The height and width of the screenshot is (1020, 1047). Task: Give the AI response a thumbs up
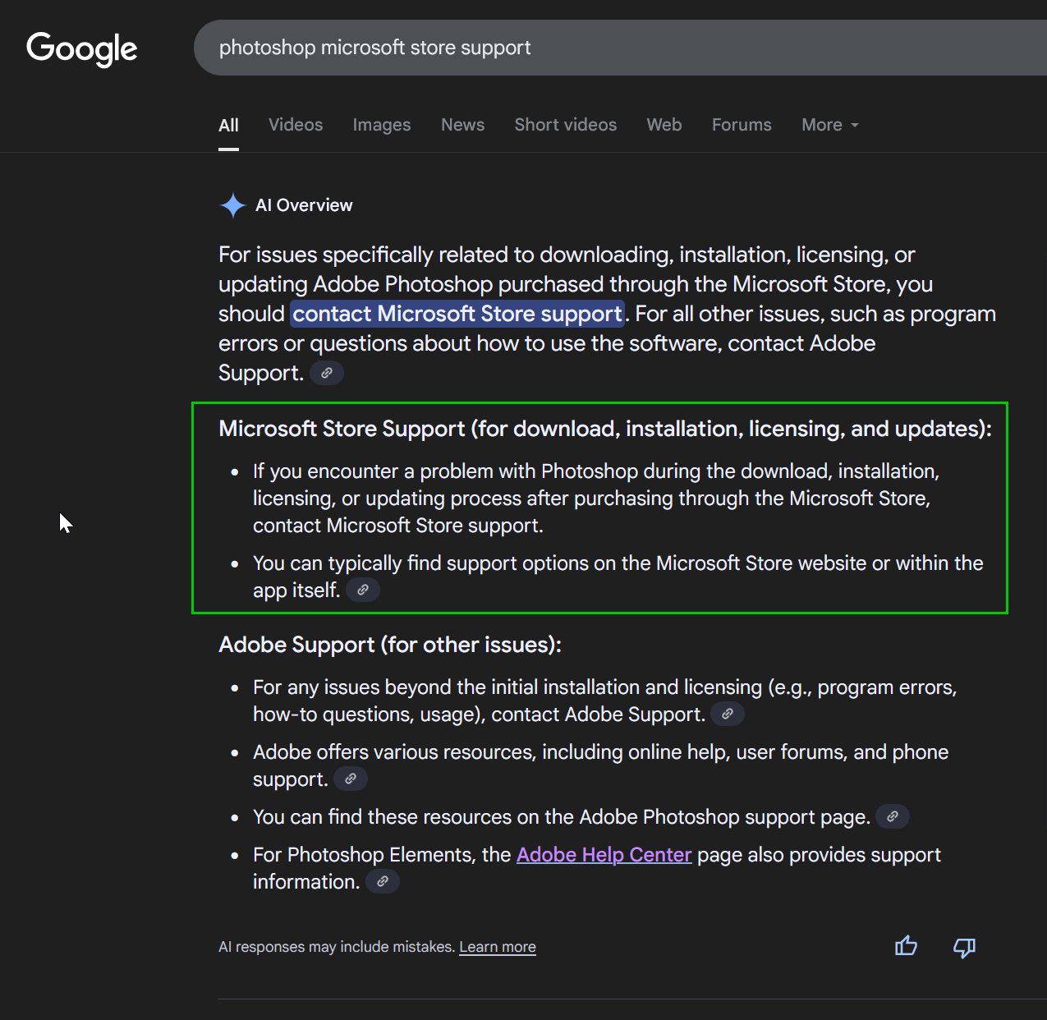click(905, 946)
